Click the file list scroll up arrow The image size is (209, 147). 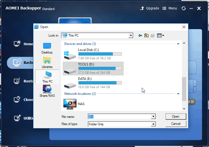[184, 43]
